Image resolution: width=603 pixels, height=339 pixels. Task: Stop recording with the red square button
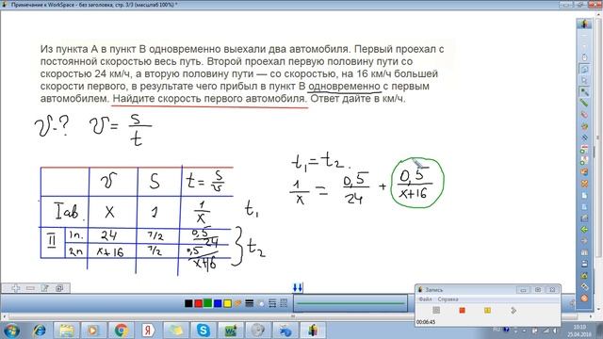tap(463, 310)
